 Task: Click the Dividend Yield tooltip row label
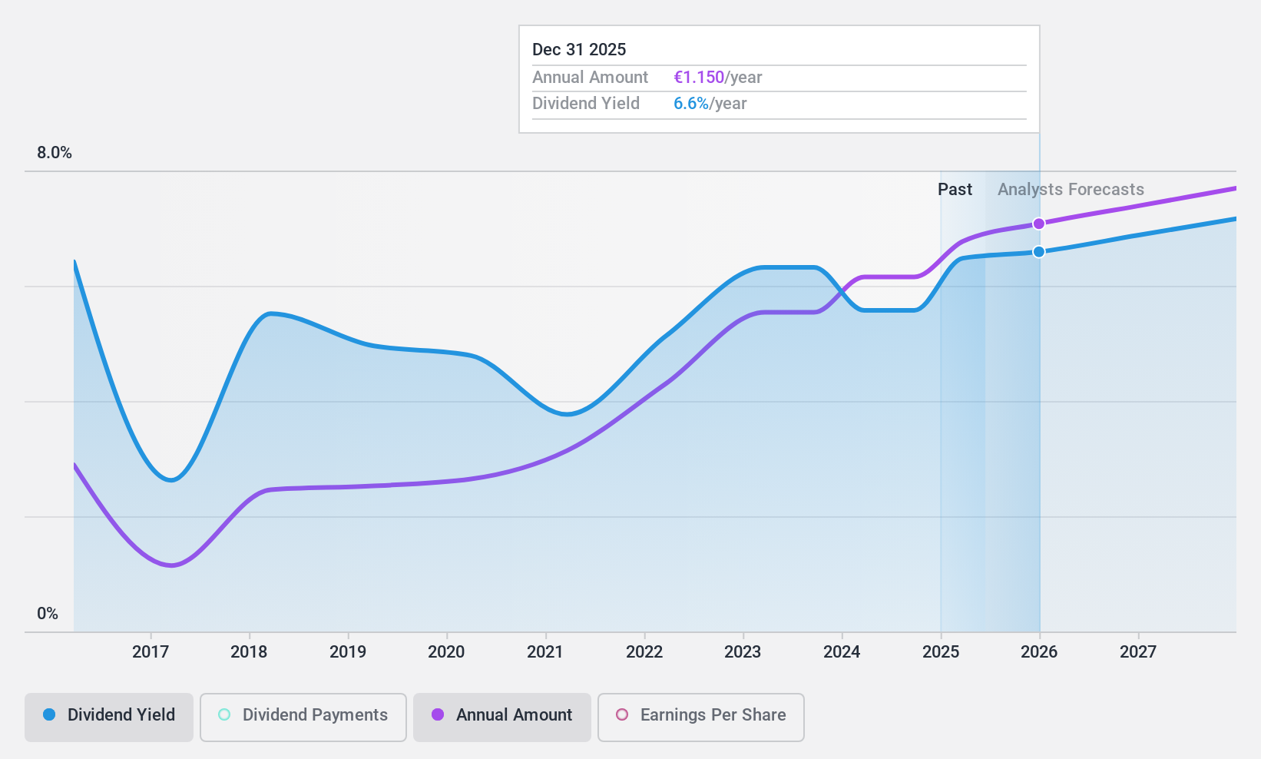click(586, 104)
